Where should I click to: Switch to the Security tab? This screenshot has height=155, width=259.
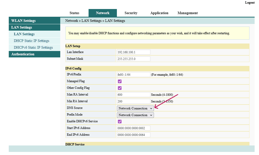point(131,13)
